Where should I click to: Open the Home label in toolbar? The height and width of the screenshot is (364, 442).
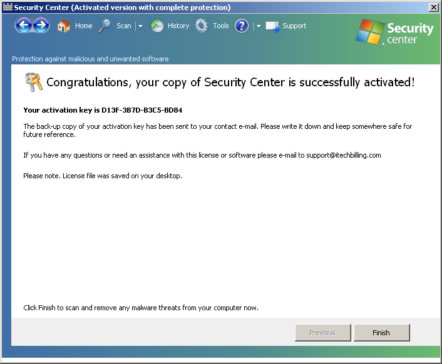click(83, 26)
